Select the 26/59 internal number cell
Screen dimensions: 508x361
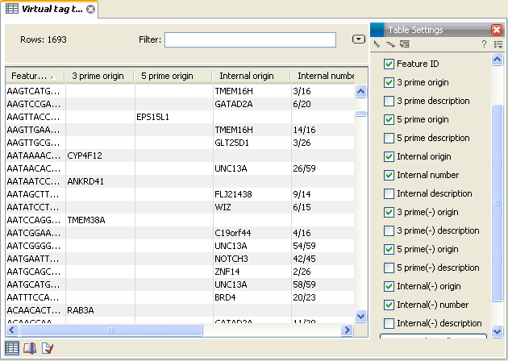pos(323,168)
